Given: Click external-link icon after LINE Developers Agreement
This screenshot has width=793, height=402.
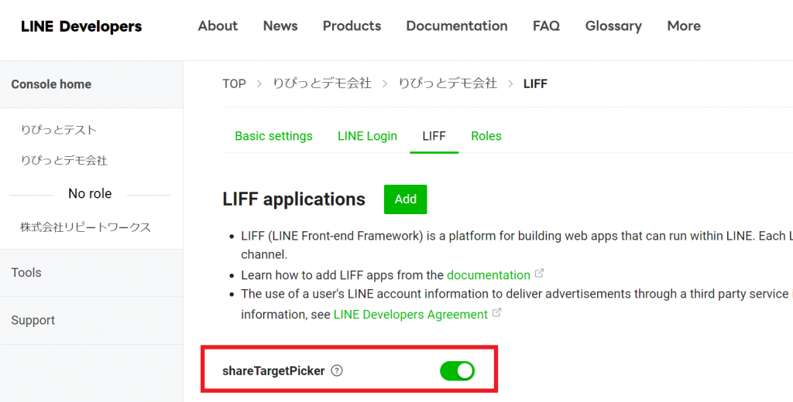Looking at the screenshot, I should [x=496, y=312].
